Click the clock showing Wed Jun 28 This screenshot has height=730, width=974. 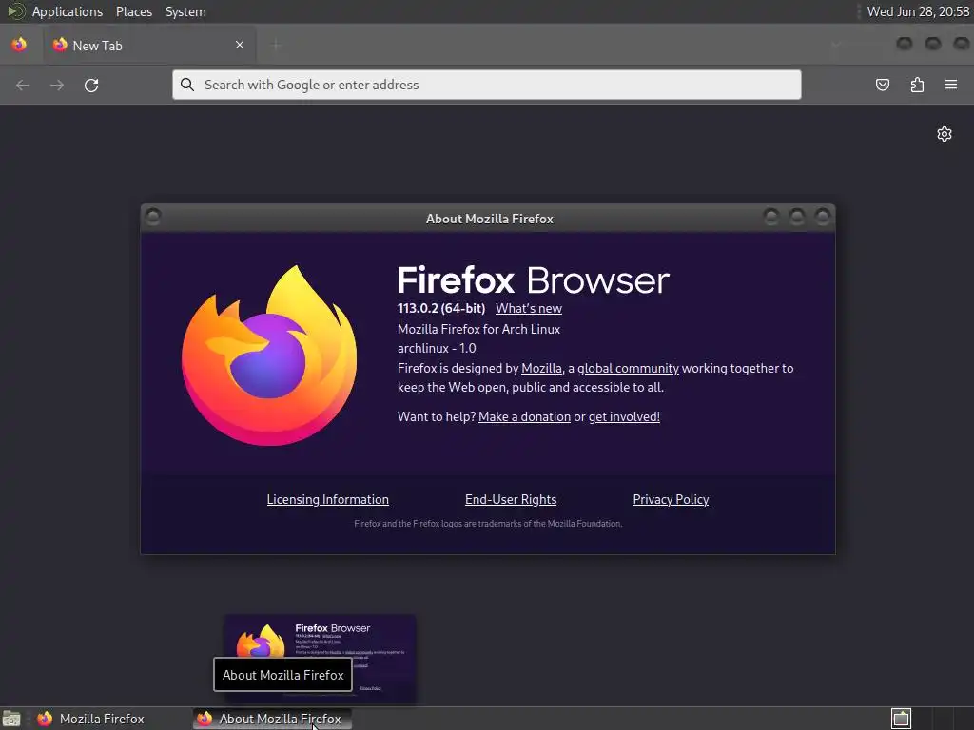tap(918, 11)
